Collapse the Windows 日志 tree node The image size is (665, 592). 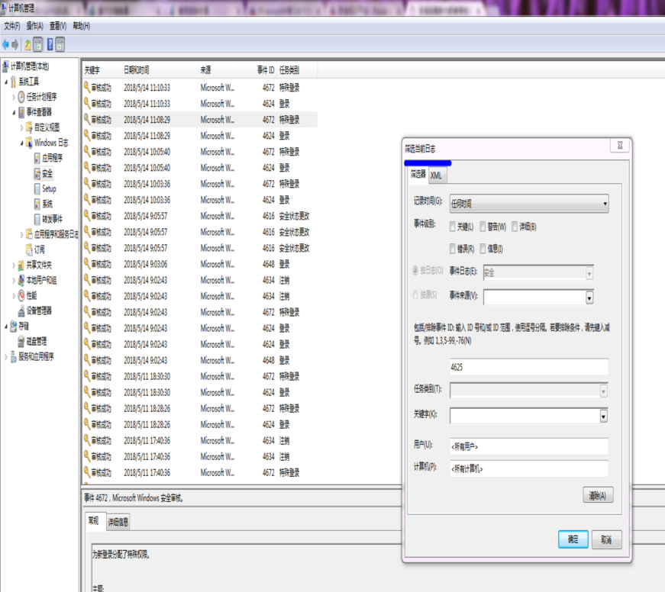click(23, 143)
